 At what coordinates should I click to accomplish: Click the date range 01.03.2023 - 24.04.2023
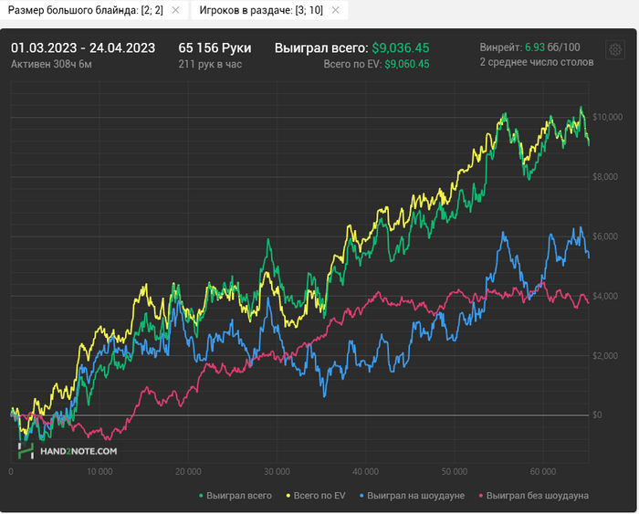click(83, 48)
